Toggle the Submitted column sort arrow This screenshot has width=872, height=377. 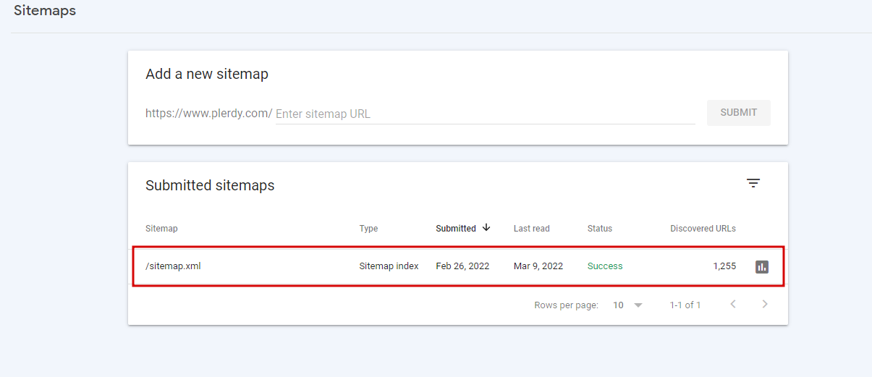pyautogui.click(x=486, y=227)
